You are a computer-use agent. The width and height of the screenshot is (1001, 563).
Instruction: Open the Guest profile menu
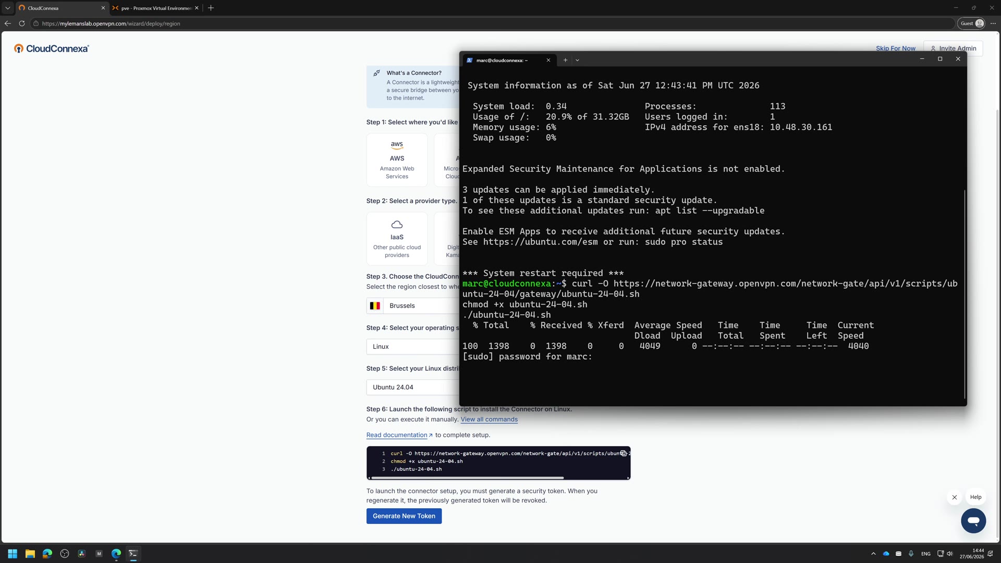pos(971,23)
